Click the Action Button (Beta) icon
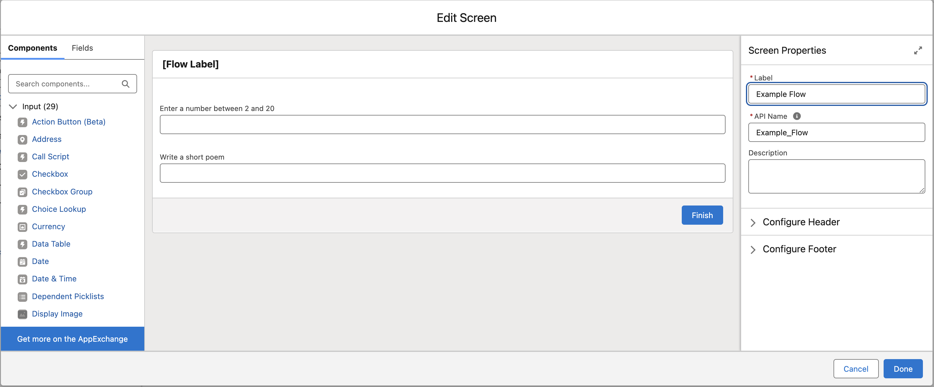Screen dimensions: 934x387 point(23,121)
